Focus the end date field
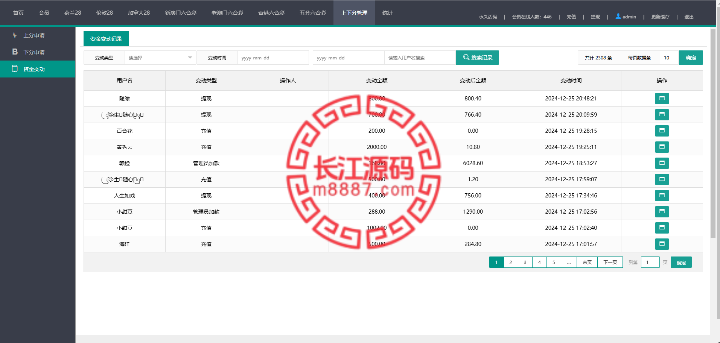720x343 pixels. click(348, 58)
